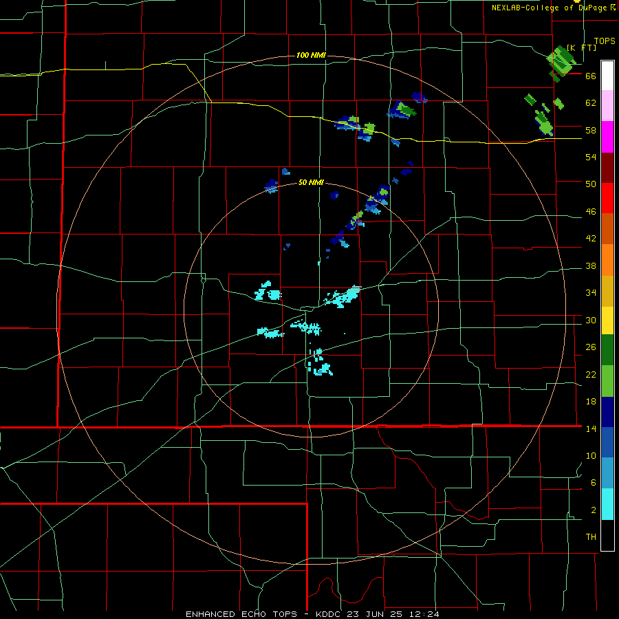Screen dimensions: 619x619
Task: Click the legend value 54
Action: (591, 157)
